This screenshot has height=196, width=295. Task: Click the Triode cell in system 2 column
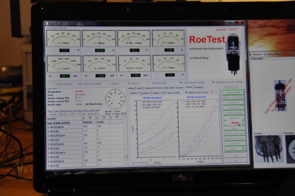(103, 122)
